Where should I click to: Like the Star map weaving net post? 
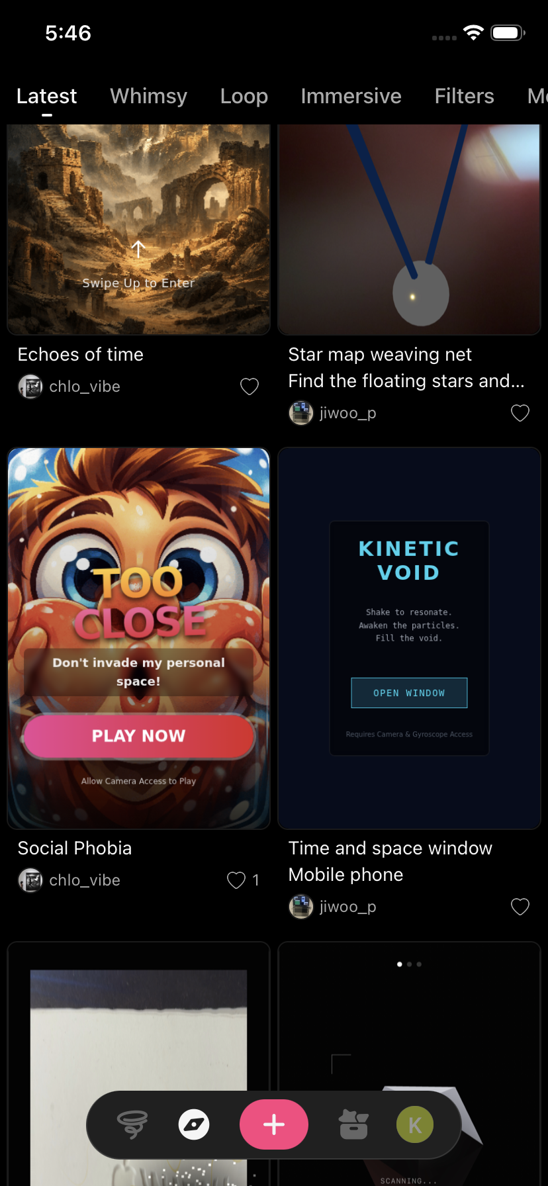click(520, 413)
